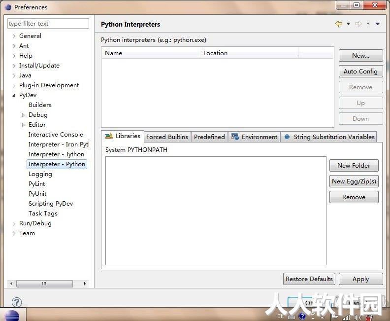
Task: Click the tree scrollbar left arrow
Action: click(x=11, y=284)
